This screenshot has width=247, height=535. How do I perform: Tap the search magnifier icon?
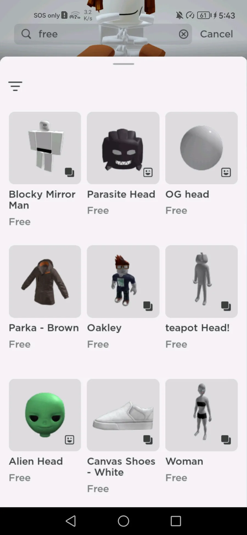[26, 34]
